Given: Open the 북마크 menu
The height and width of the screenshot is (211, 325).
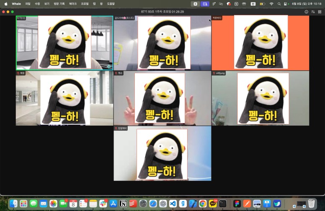Looking at the screenshot, I should pos(73,4).
